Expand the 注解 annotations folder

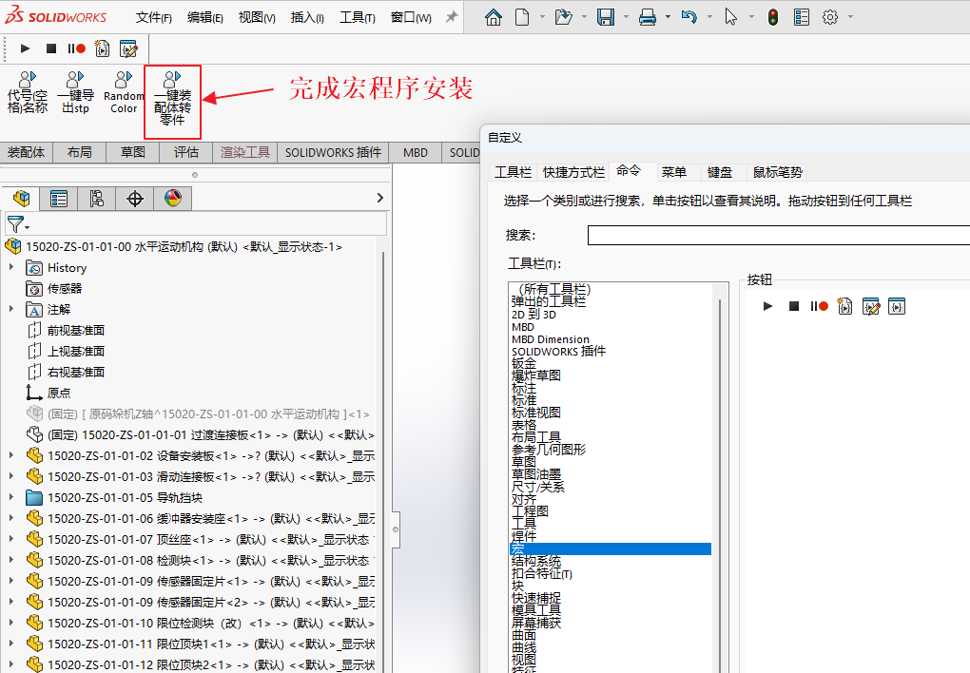(11, 310)
